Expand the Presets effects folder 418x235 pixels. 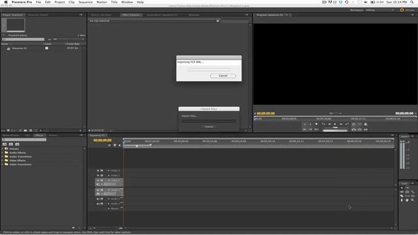click(3, 149)
